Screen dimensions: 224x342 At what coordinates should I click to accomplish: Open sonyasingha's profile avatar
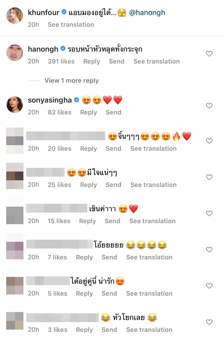pyautogui.click(x=15, y=105)
